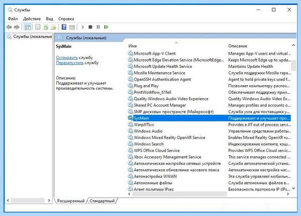Open the Действие menu
This screenshot has width=301, height=216.
32,19
